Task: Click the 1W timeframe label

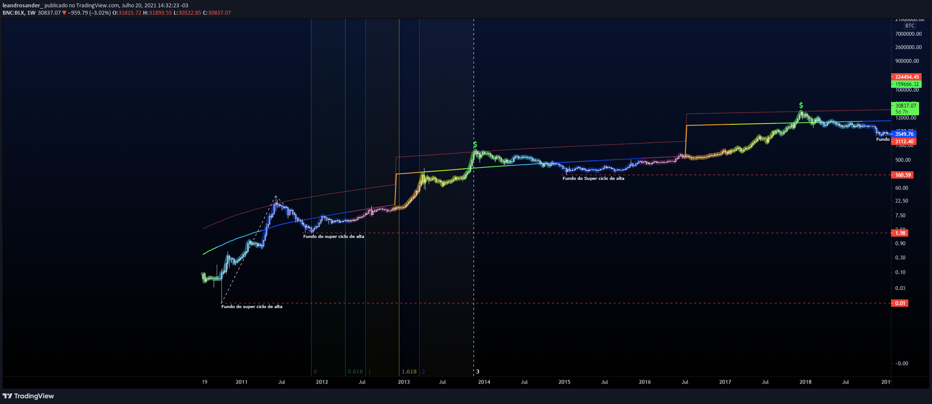Action: 31,13
